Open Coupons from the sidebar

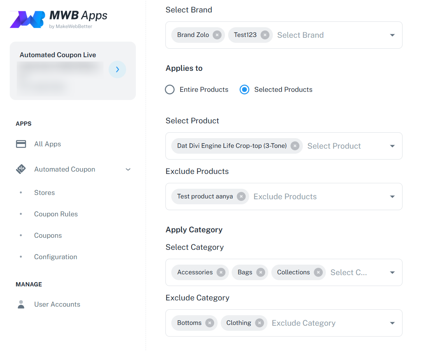48,235
